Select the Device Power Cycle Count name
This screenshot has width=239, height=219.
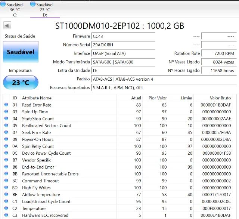46,153
